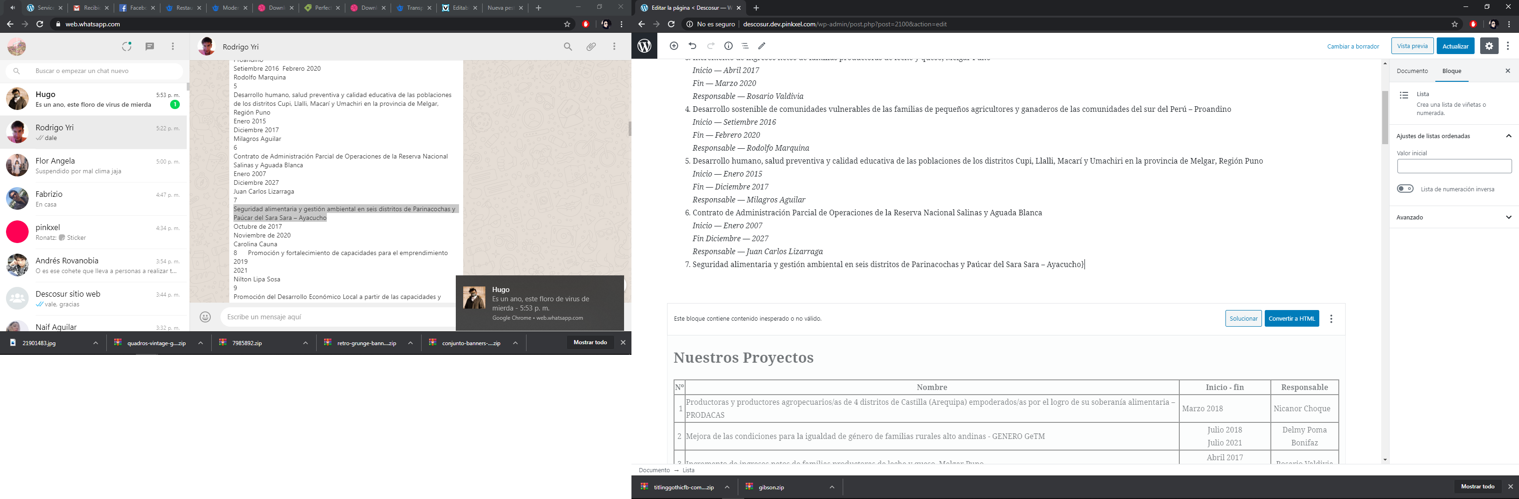Select the edit pencil tool

point(762,45)
